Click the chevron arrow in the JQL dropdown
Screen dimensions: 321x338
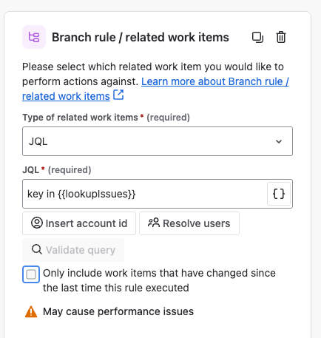pos(279,141)
